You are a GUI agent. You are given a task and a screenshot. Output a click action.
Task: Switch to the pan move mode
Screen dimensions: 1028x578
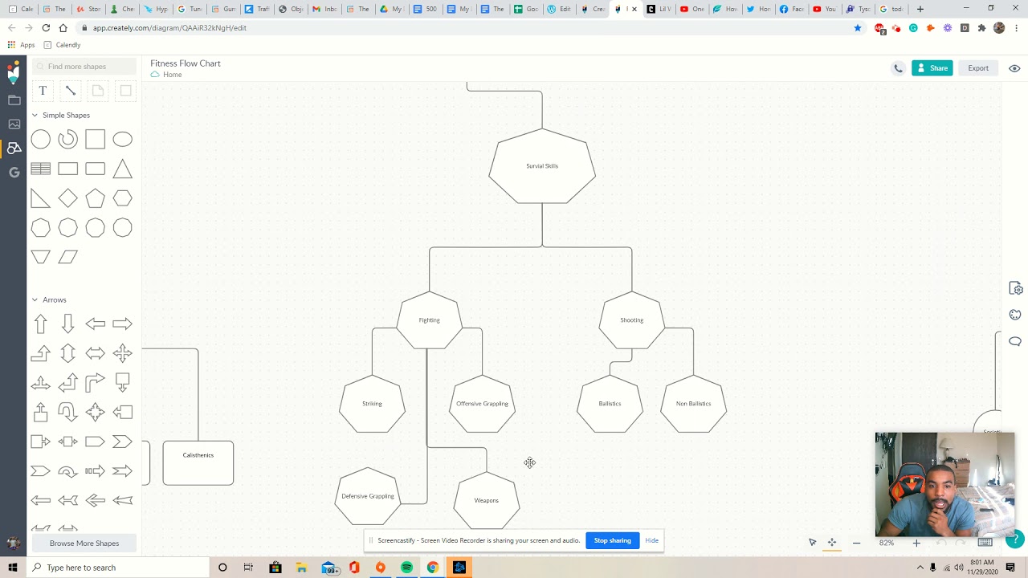(832, 543)
